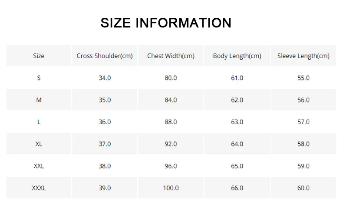Select the XXXL size row label
Viewport: 343px width, 218px height.
coord(39,188)
